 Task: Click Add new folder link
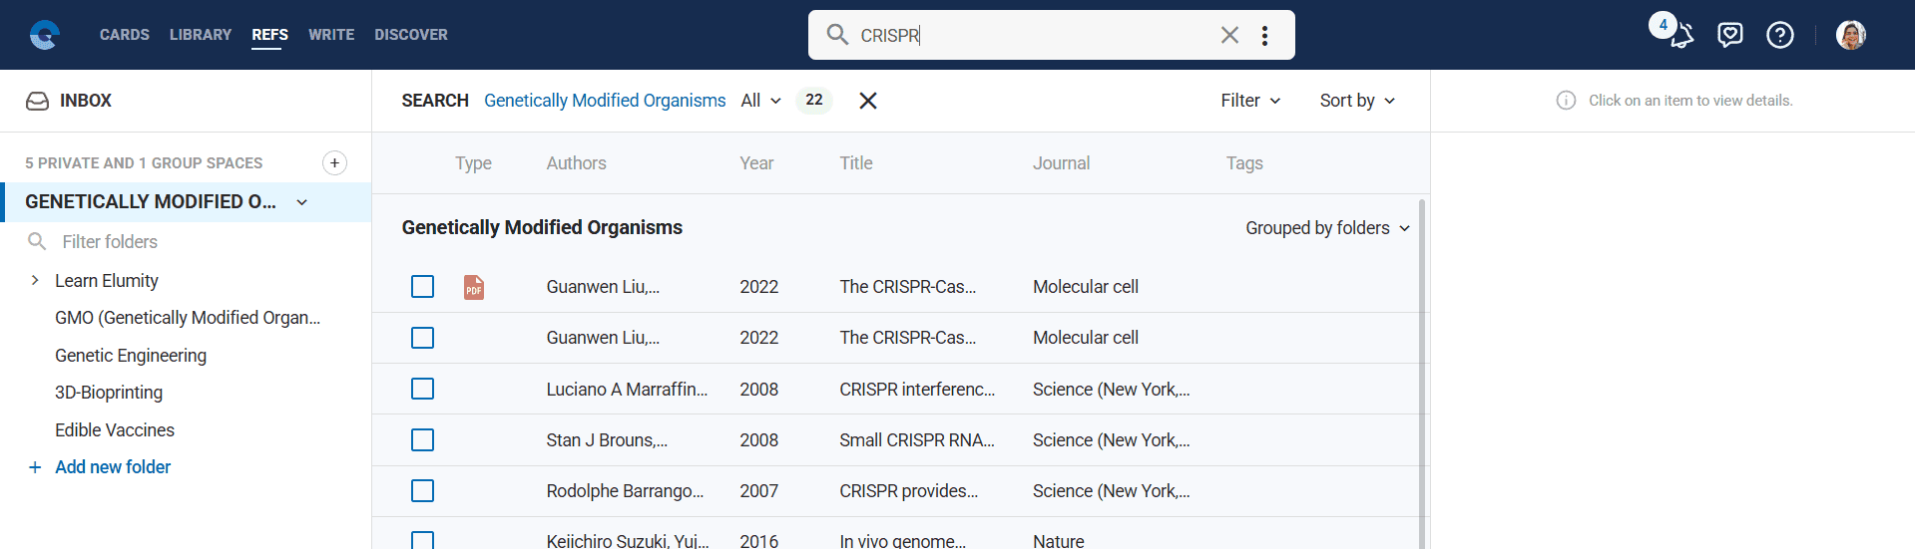pos(112,467)
